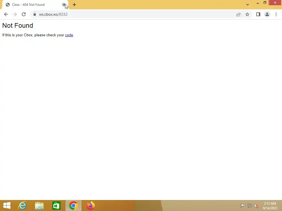Viewport: 282px width, 211px height.
Task: Minimize the Chrome window
Action: 257,3
